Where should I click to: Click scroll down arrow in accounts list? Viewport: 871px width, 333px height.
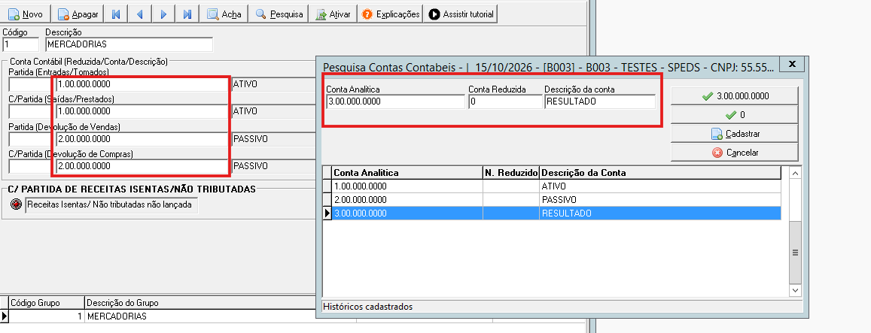tap(796, 290)
